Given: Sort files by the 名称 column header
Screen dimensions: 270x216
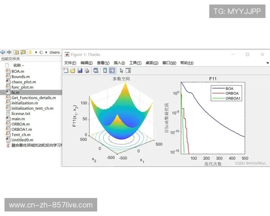Looking at the screenshot, I should pyautogui.click(x=18, y=65).
